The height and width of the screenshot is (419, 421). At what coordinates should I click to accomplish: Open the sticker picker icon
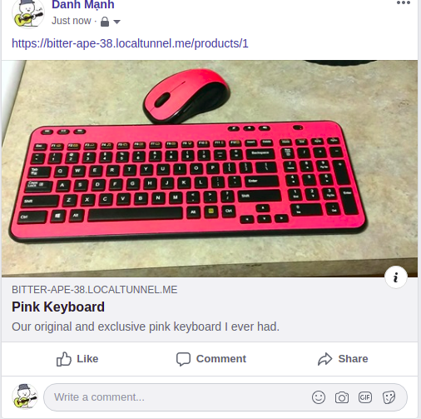click(389, 397)
